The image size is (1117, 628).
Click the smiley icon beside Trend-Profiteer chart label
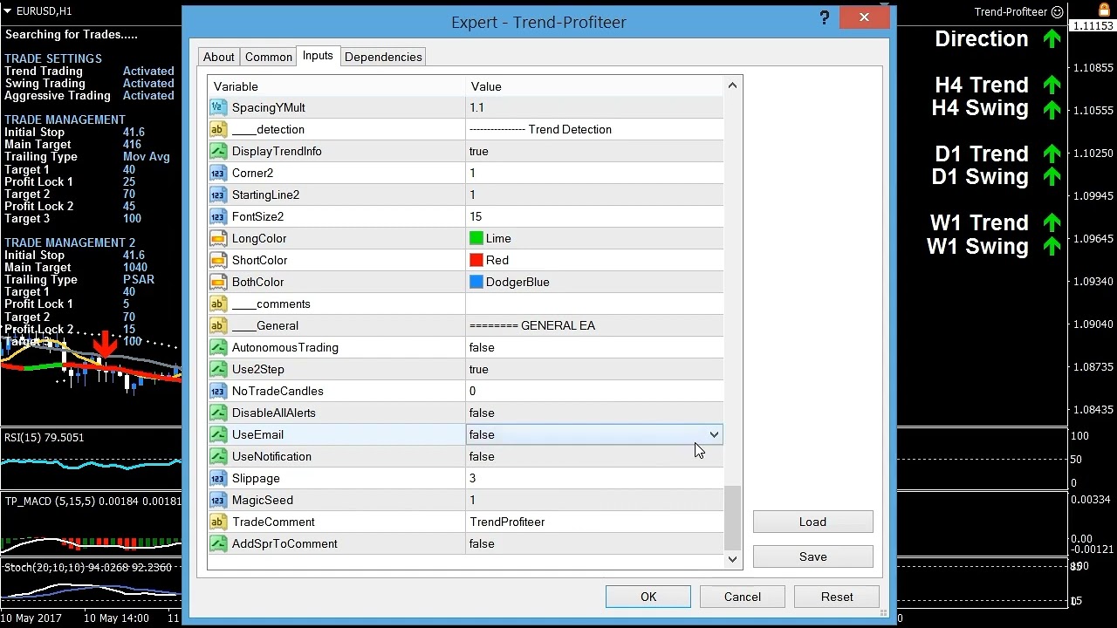point(1058,12)
